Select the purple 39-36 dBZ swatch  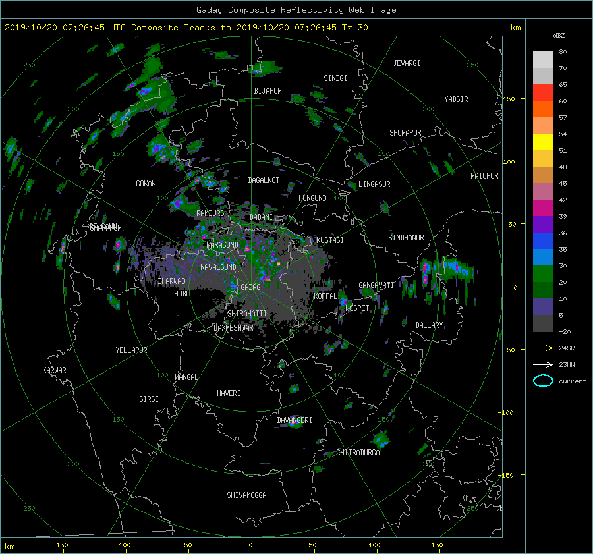coord(543,225)
